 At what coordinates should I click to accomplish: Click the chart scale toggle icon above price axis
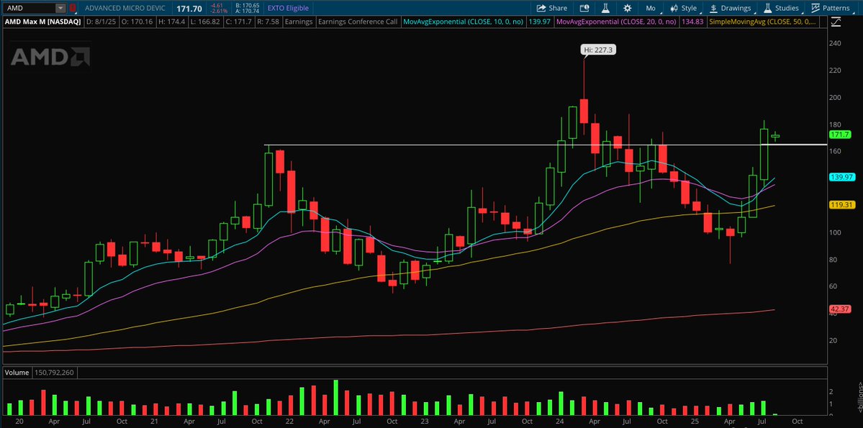click(836, 22)
